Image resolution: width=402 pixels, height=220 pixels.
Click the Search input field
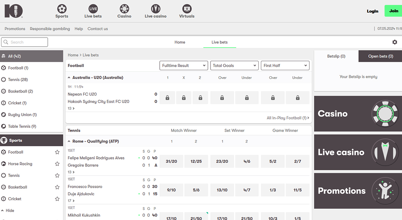(25, 42)
